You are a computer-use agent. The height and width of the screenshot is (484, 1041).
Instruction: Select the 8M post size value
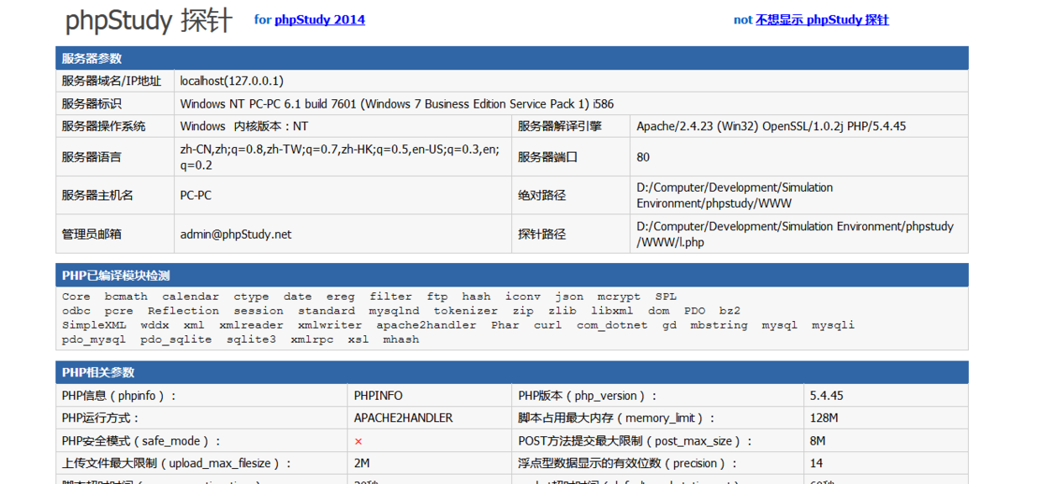click(818, 440)
